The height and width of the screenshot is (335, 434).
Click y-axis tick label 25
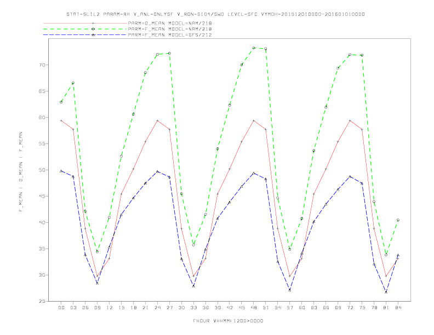(x=42, y=301)
